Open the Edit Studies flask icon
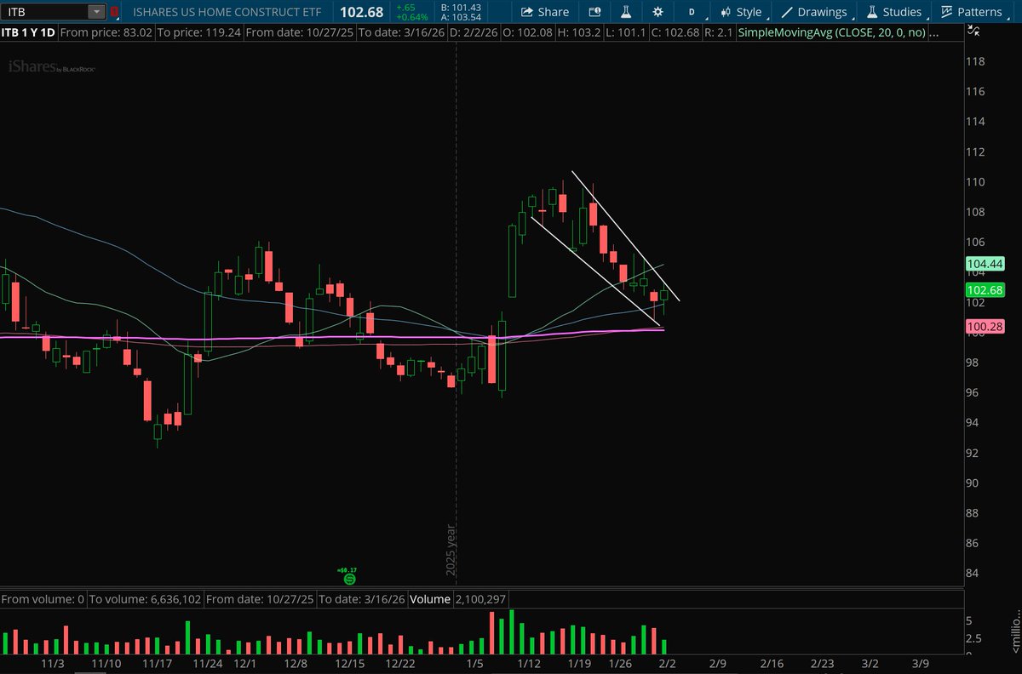The width and height of the screenshot is (1022, 674). coord(625,12)
